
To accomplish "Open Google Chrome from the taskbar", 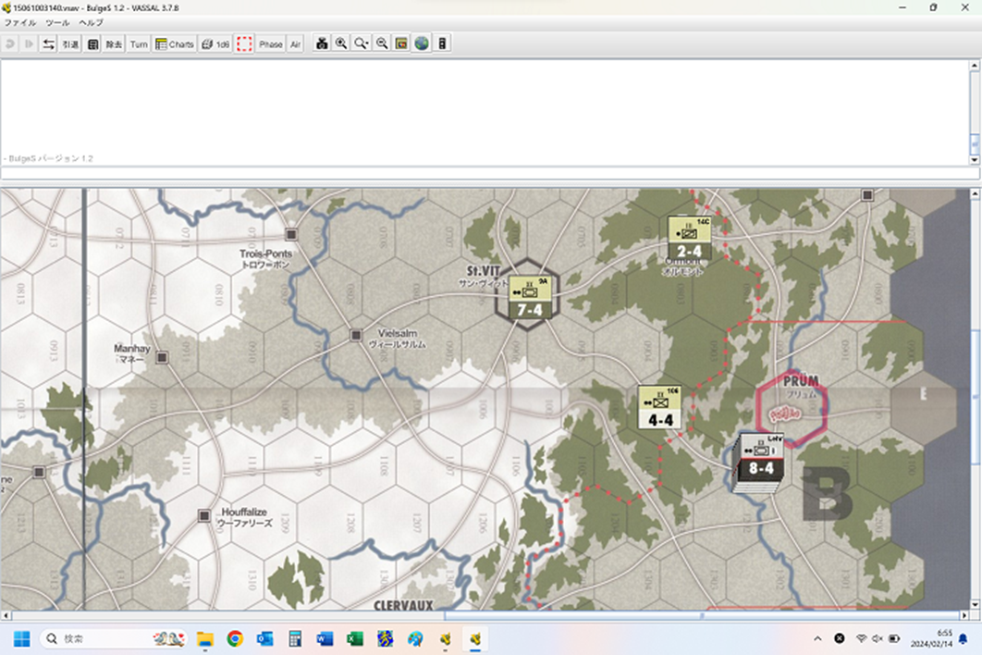I will [235, 638].
